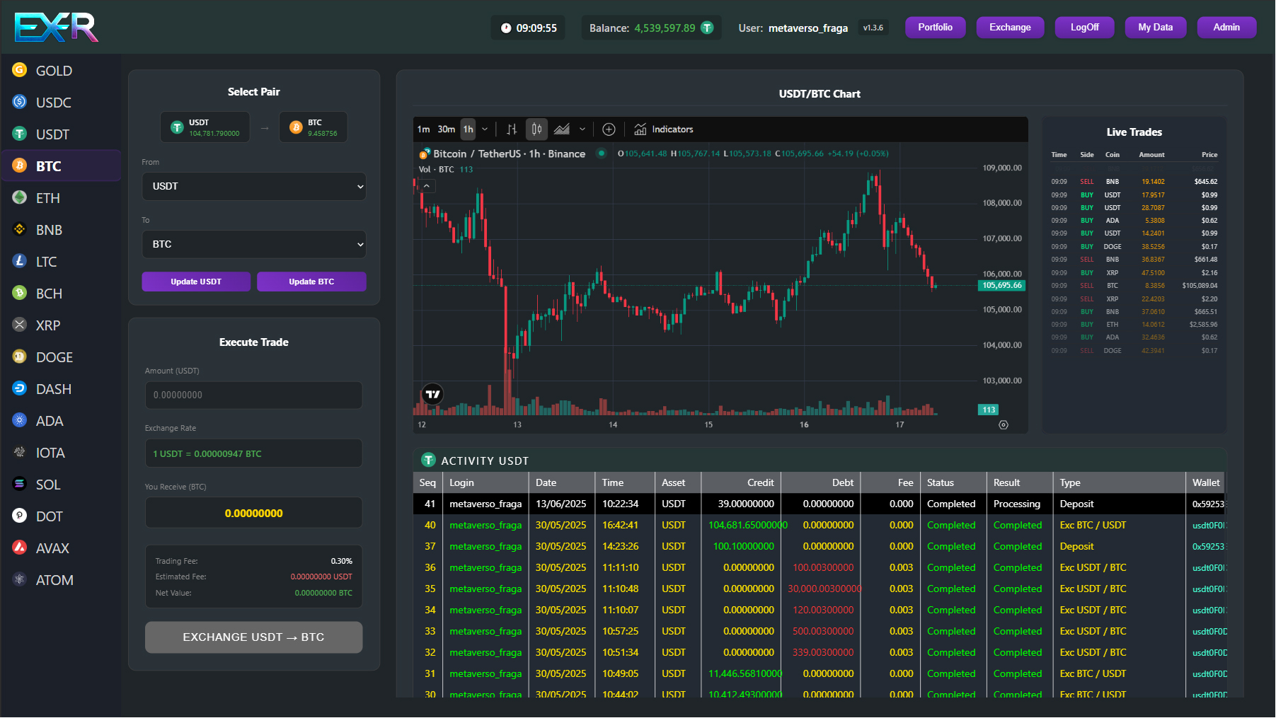Click current price label 105,695.66
This screenshot has height=718, width=1276.
(1002, 286)
